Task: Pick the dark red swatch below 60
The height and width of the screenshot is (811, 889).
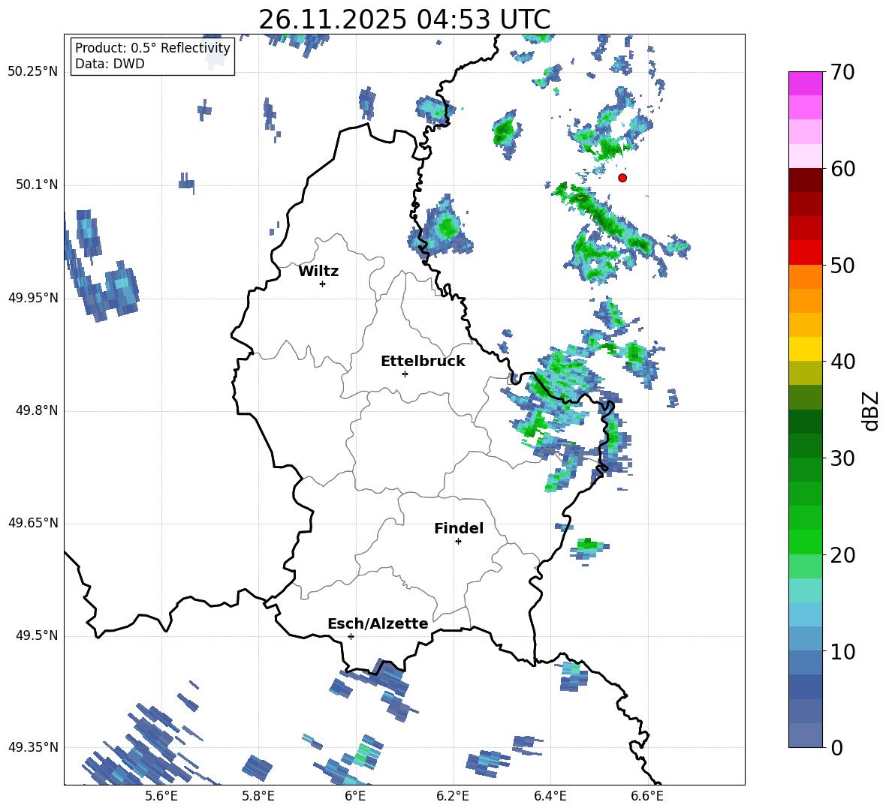Action: (x=805, y=181)
